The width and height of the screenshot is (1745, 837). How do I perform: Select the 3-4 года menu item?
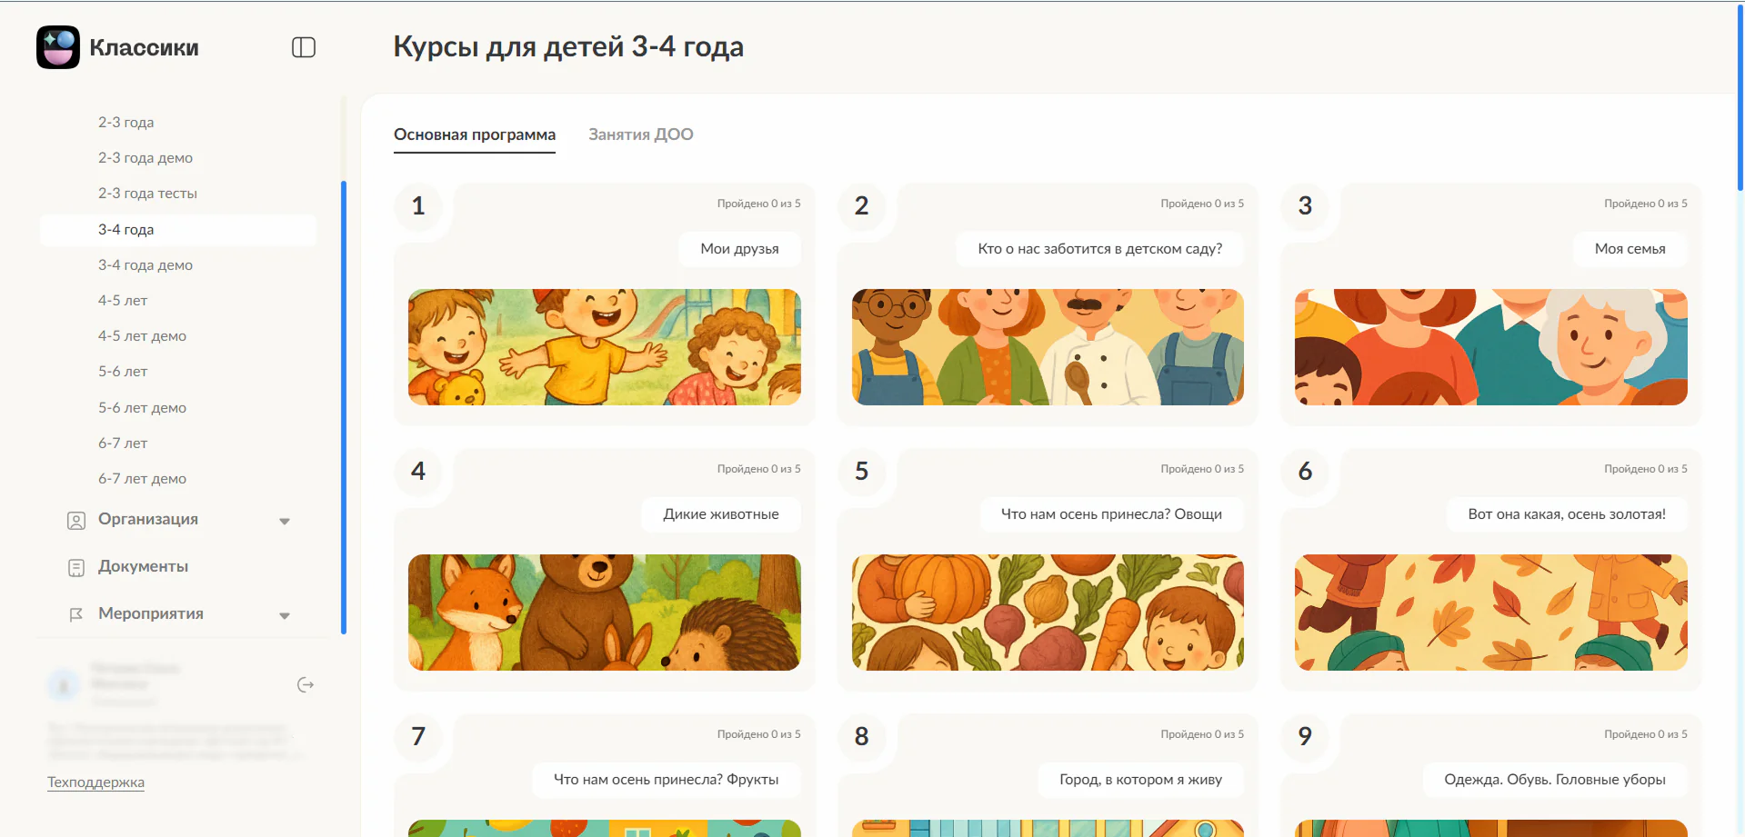pos(178,229)
